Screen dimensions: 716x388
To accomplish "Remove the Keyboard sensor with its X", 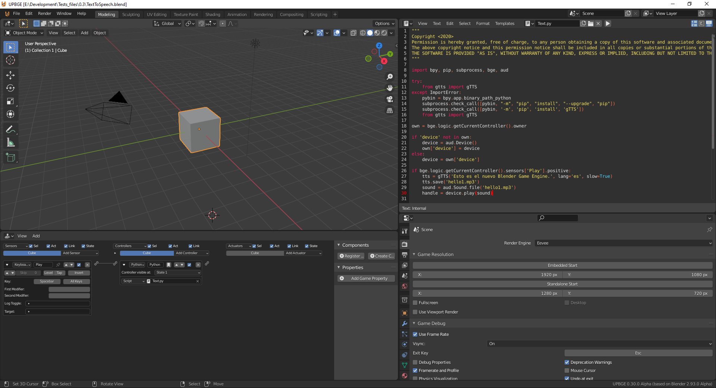I will [x=87, y=265].
